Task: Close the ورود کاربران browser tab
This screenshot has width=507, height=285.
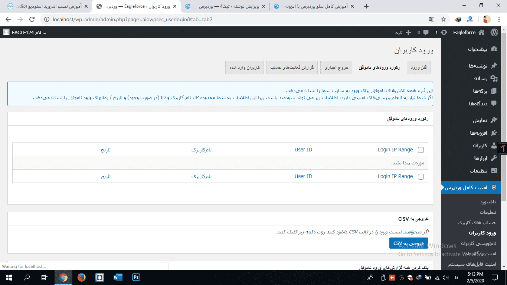Action: [174, 6]
